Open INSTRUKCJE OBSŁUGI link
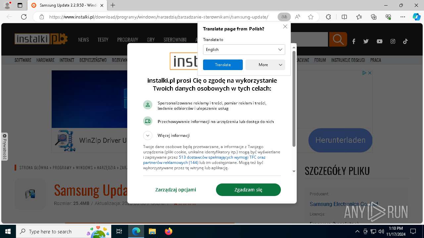This screenshot has width=424, height=238. (348, 60)
